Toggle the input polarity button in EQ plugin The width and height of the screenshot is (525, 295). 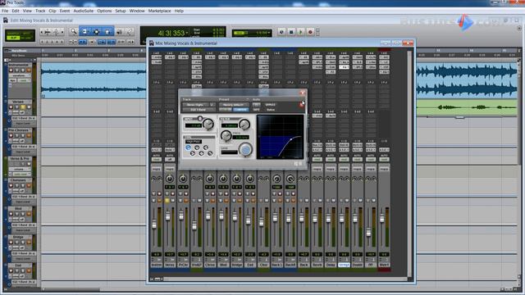pos(200,118)
